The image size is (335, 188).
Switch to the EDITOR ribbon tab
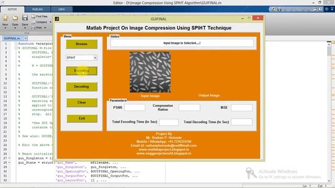point(12,9)
